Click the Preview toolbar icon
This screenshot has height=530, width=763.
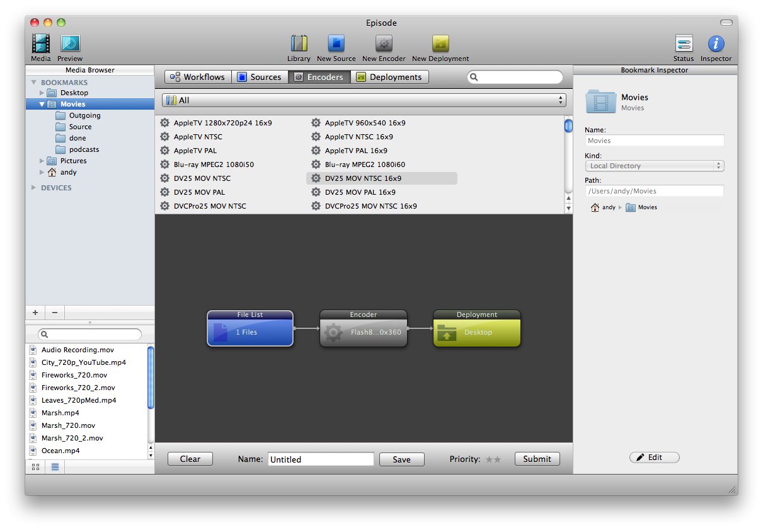tap(70, 44)
